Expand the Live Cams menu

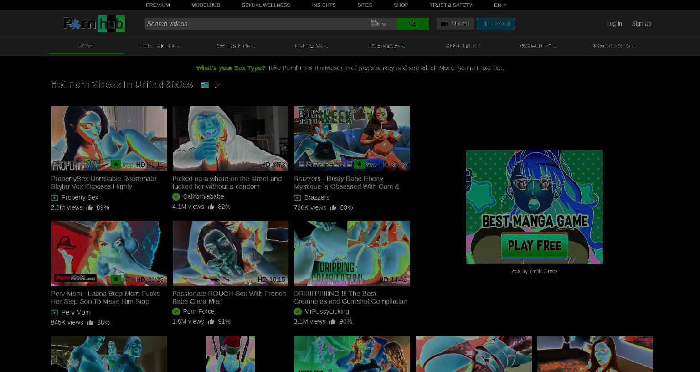point(312,46)
